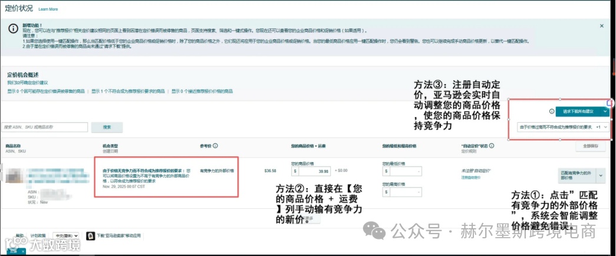The image size is (616, 256).
Task: Click the 定价机会概述 section heading
Action: tap(23, 75)
